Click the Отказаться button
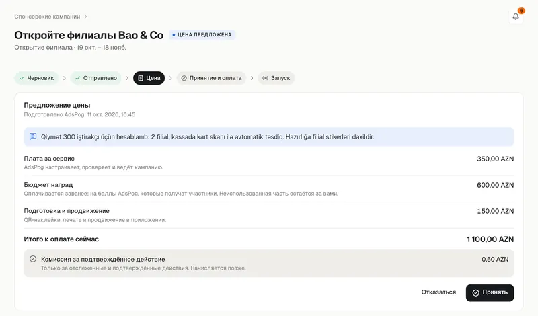 pyautogui.click(x=438, y=292)
